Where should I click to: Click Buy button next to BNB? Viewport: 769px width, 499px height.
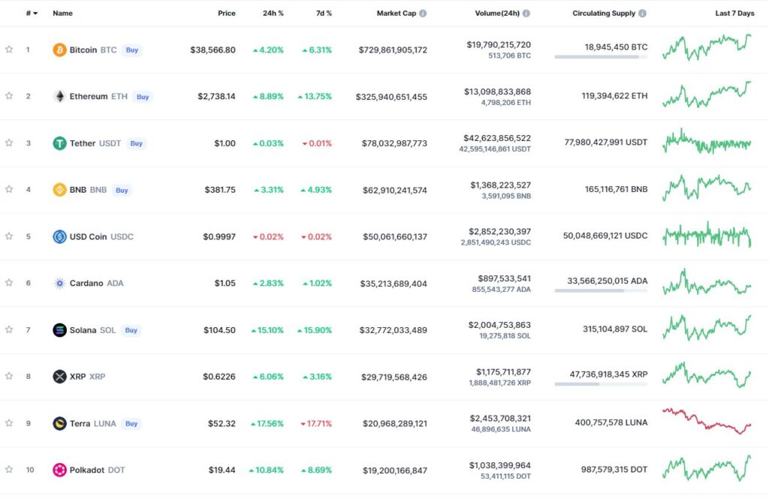tap(122, 190)
